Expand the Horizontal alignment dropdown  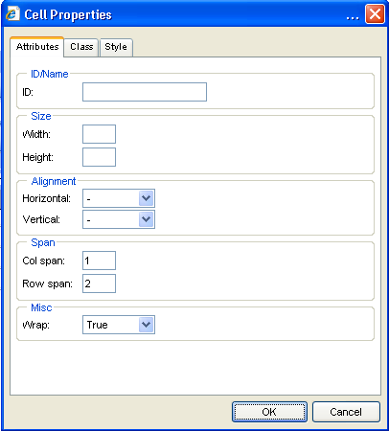point(119,198)
